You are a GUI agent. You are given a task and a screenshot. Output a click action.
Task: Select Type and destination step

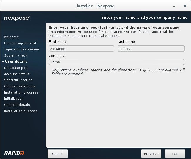coord(21,49)
